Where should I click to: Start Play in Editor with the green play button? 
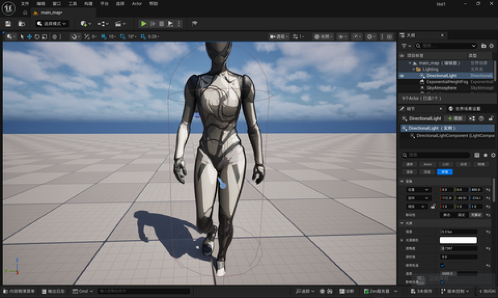pyautogui.click(x=143, y=24)
